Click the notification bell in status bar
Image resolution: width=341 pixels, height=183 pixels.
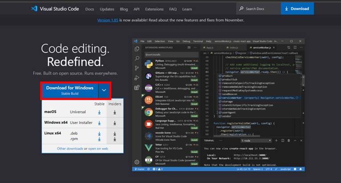point(300,169)
